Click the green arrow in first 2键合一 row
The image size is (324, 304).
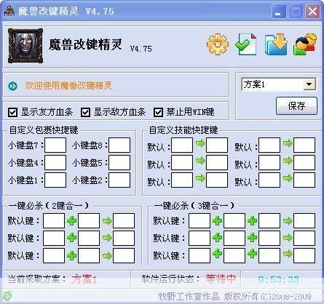pyautogui.click(x=107, y=221)
